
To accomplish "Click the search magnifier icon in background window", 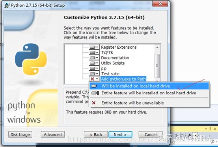I will click(x=213, y=141).
